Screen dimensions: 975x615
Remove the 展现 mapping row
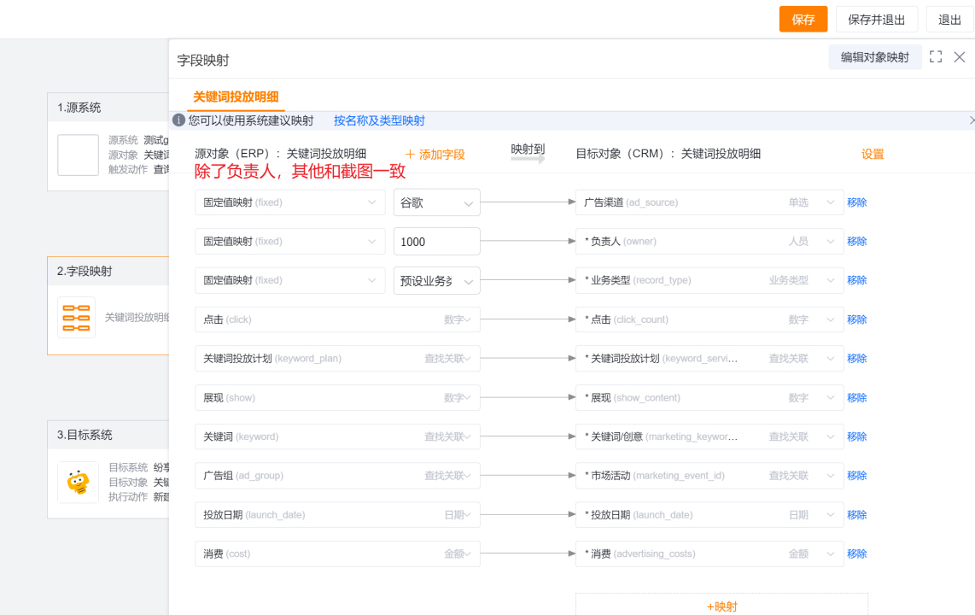pyautogui.click(x=856, y=397)
